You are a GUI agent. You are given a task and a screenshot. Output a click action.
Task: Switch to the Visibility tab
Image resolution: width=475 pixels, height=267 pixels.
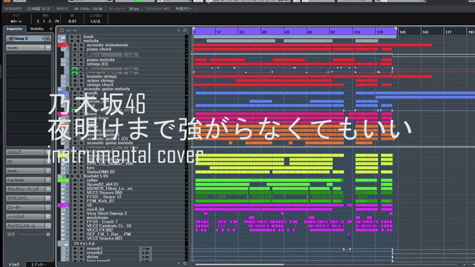(x=37, y=29)
